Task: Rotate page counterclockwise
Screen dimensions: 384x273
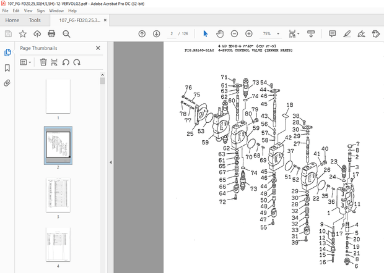Action: coord(66,62)
